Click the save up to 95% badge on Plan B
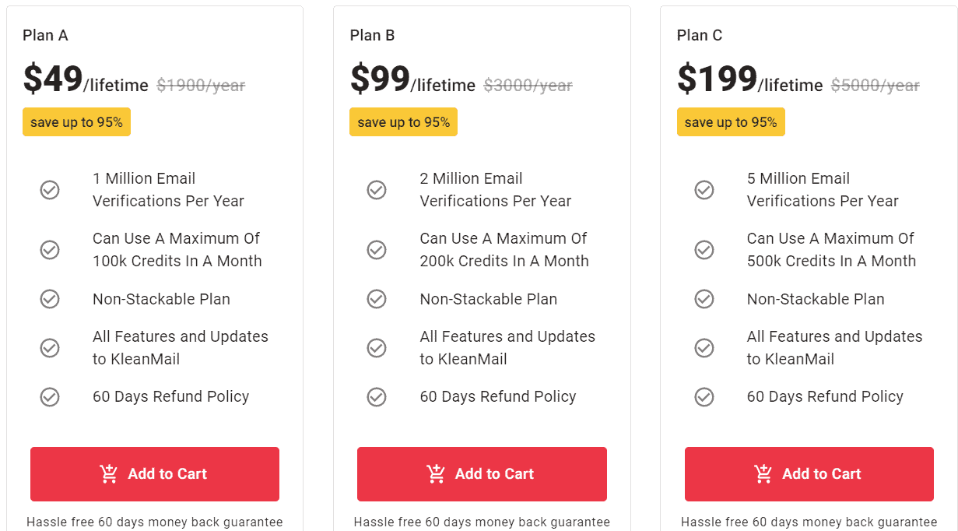The width and height of the screenshot is (958, 531). pyautogui.click(x=403, y=121)
